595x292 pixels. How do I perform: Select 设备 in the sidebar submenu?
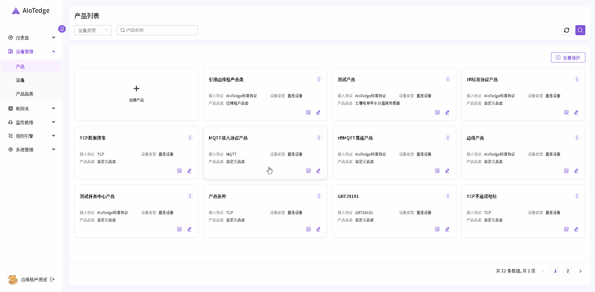click(x=20, y=80)
